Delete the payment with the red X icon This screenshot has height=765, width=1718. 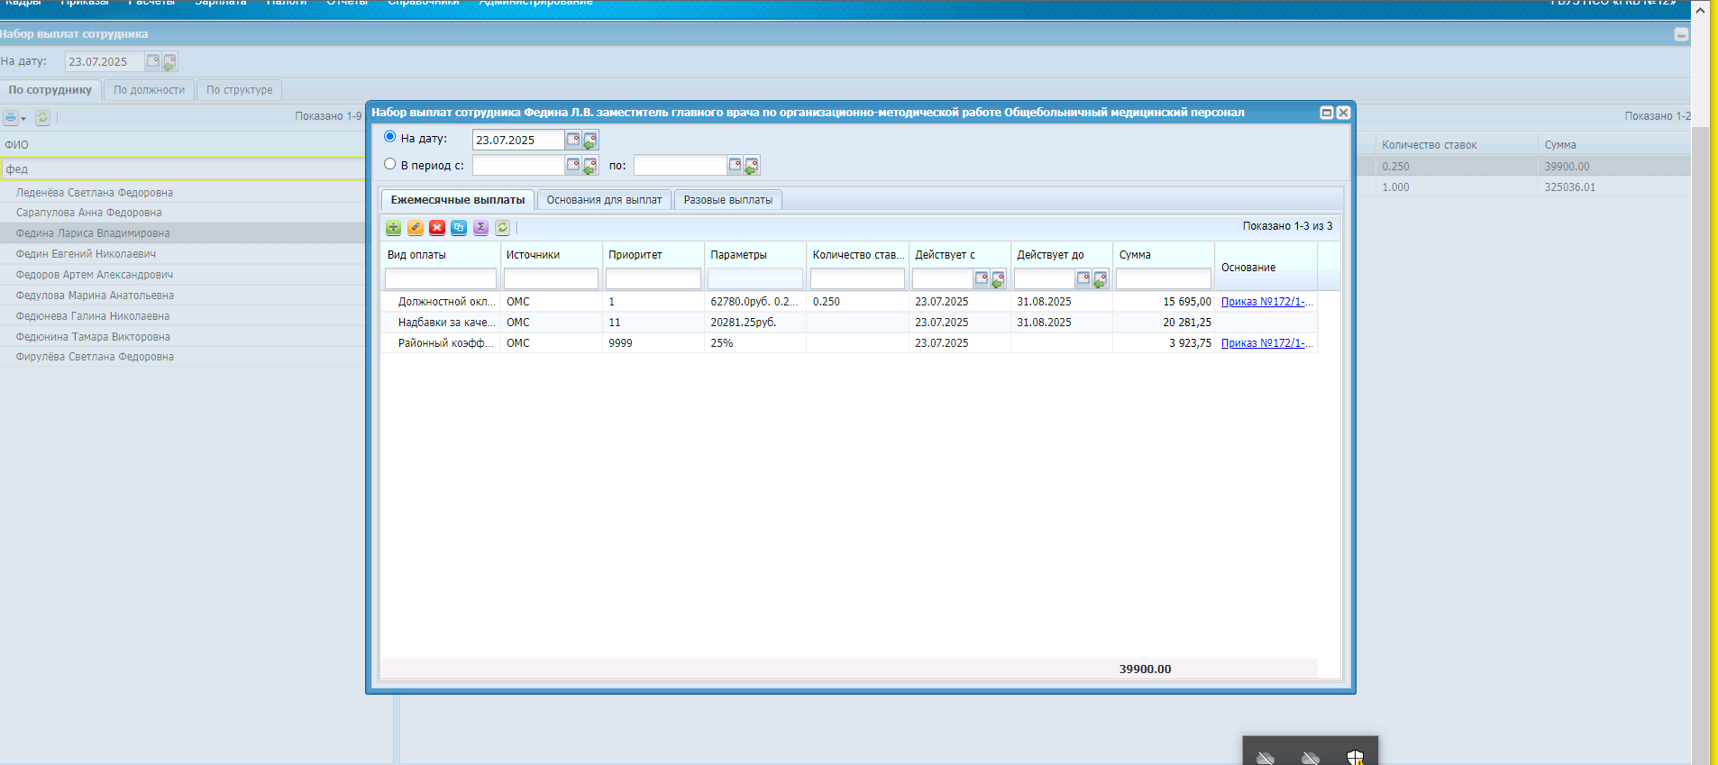click(437, 228)
